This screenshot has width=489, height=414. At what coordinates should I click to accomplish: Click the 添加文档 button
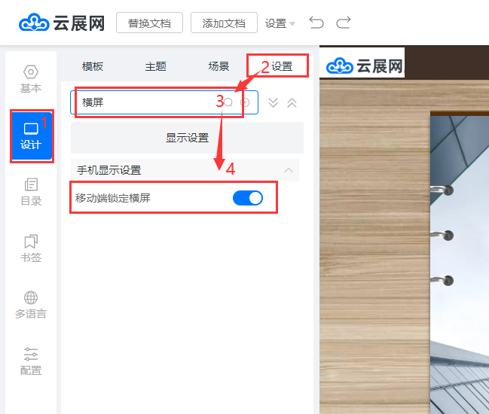[224, 23]
